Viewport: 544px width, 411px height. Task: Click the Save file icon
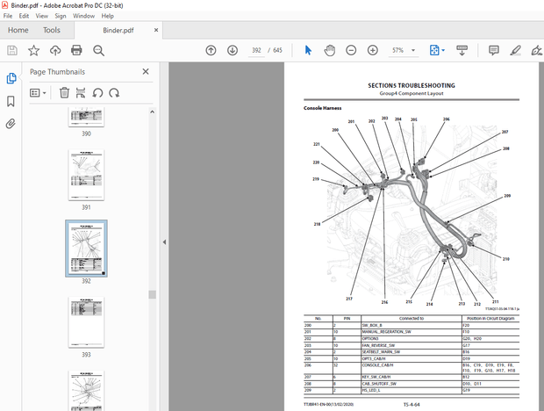[x=12, y=51]
